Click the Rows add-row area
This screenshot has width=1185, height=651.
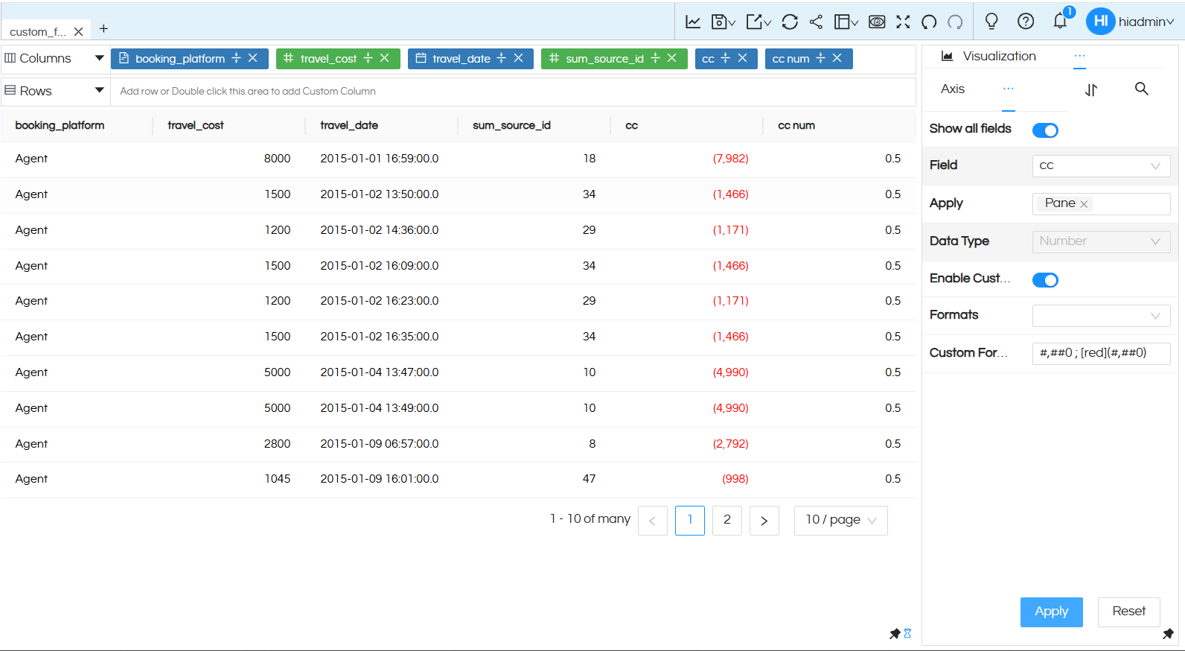coord(513,91)
